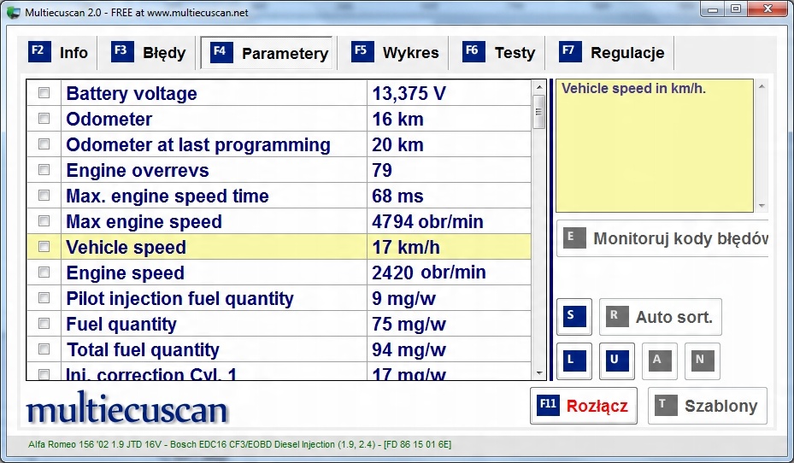Click the Multiecuscan app icon in title bar
Image resolution: width=794 pixels, height=463 pixels.
[x=13, y=12]
